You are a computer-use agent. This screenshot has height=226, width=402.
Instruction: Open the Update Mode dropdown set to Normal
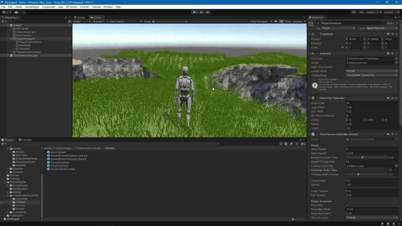tap(372, 71)
